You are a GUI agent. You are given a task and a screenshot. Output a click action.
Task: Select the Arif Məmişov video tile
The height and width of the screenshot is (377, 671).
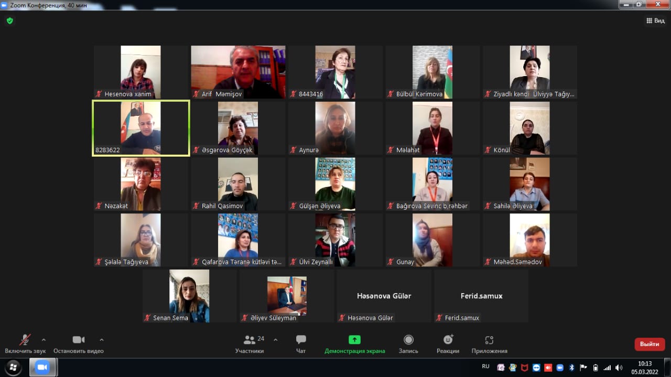(x=238, y=72)
